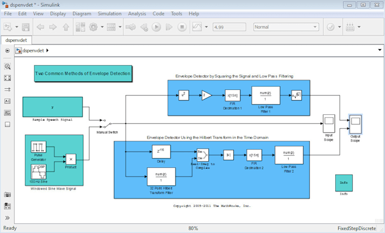Open the Display menu
Screen dimensions: 385x233
[58, 14]
